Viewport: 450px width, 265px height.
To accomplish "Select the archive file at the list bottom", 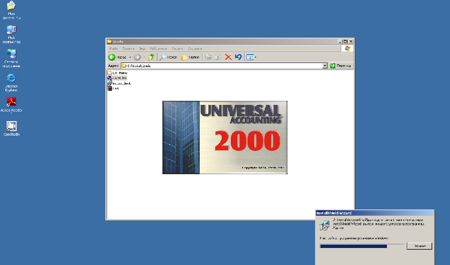I will (113, 89).
